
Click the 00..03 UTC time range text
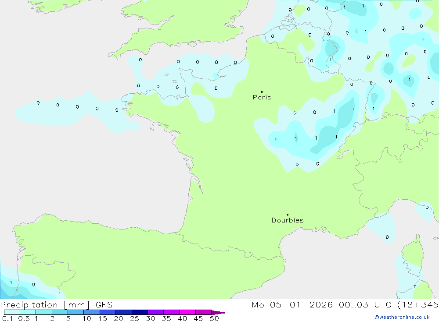pyautogui.click(x=365, y=305)
